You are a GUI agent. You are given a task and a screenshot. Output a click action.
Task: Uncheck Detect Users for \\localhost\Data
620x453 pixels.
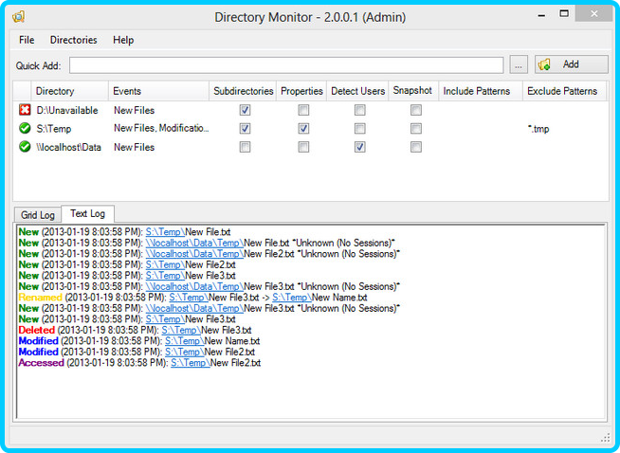pyautogui.click(x=359, y=147)
